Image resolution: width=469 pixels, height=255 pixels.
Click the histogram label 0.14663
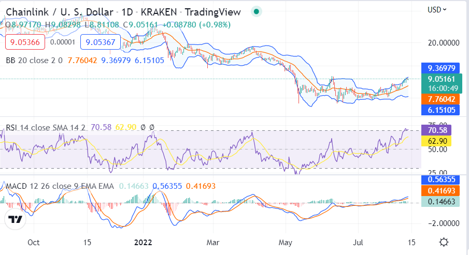(x=440, y=202)
